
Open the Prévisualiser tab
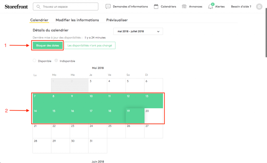click(x=117, y=20)
